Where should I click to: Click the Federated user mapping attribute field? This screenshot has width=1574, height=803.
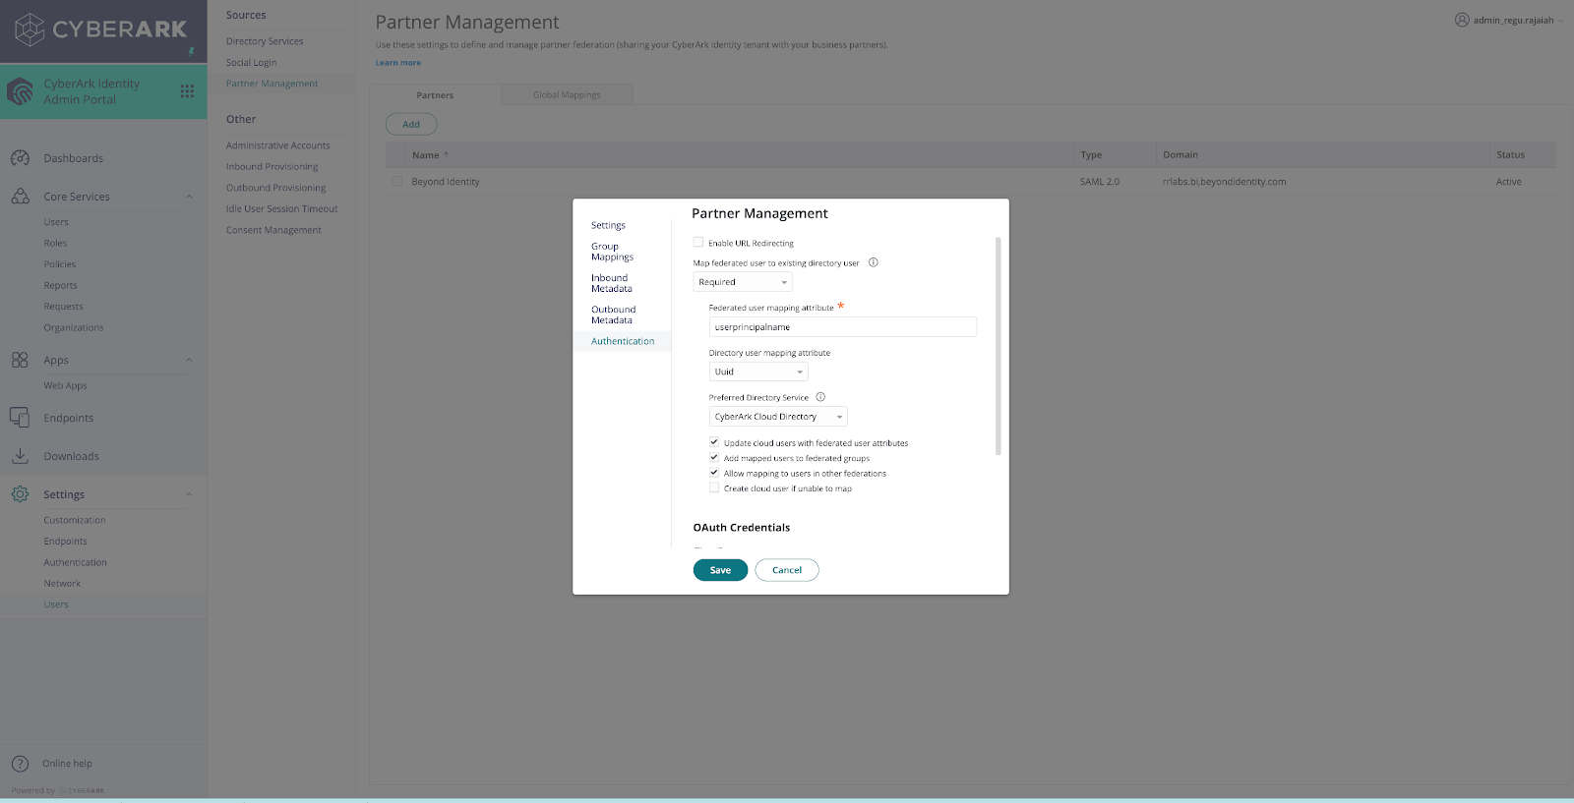coord(843,327)
